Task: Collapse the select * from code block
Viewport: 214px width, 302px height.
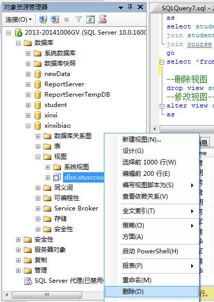Action: tap(162, 62)
